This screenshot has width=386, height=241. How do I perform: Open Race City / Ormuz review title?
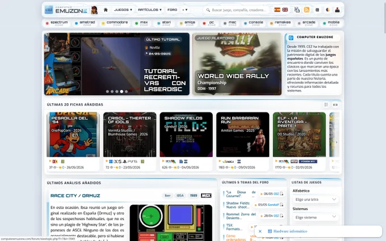coord(75,196)
